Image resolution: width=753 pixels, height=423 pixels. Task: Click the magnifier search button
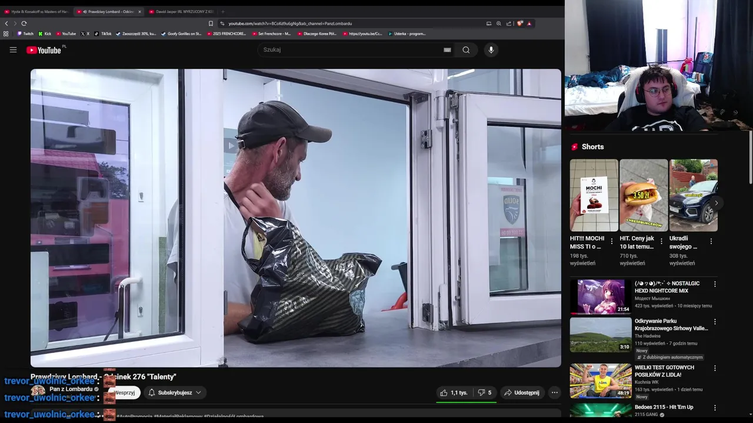click(x=466, y=50)
